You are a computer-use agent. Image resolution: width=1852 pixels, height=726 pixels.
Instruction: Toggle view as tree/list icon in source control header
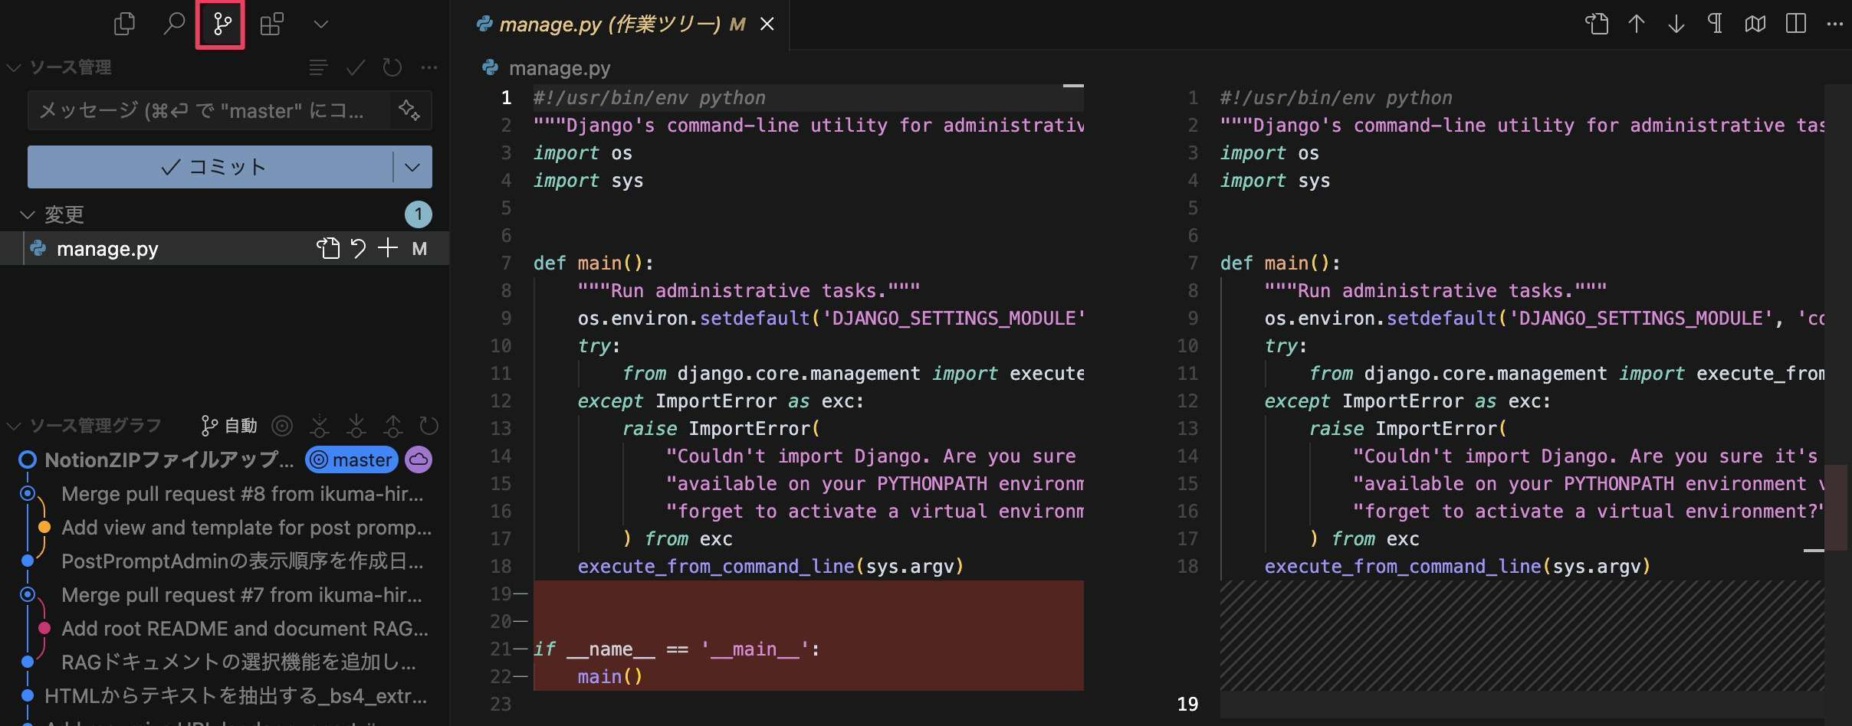coord(318,68)
